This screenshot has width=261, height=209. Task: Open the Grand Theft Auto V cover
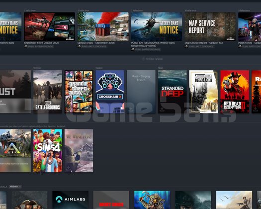pyautogui.click(x=79, y=92)
